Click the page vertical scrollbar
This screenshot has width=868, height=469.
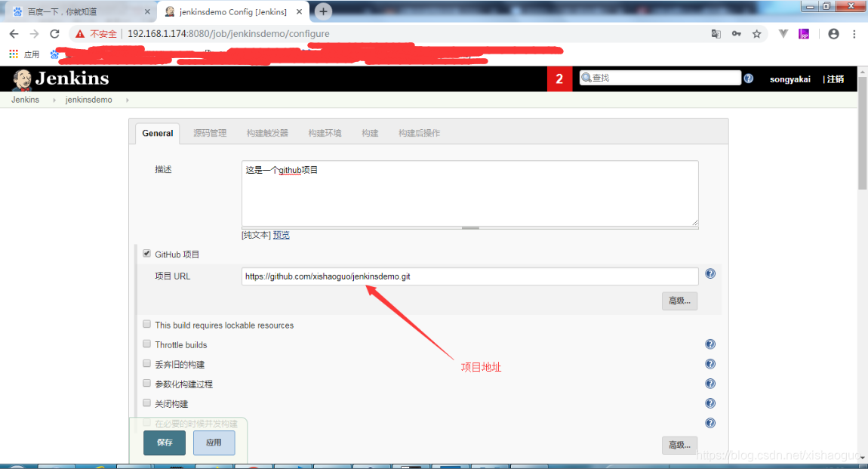[863, 133]
